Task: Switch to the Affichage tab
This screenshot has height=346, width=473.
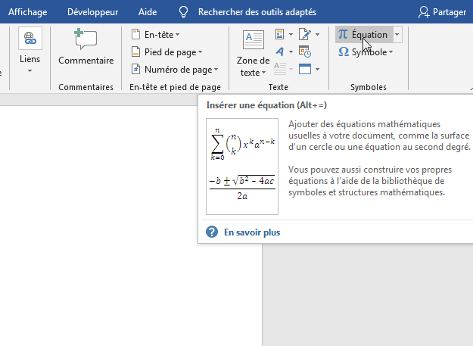Action: [x=27, y=12]
